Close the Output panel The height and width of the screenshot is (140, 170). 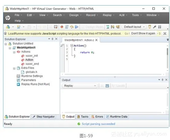pyautogui.click(x=166, y=80)
